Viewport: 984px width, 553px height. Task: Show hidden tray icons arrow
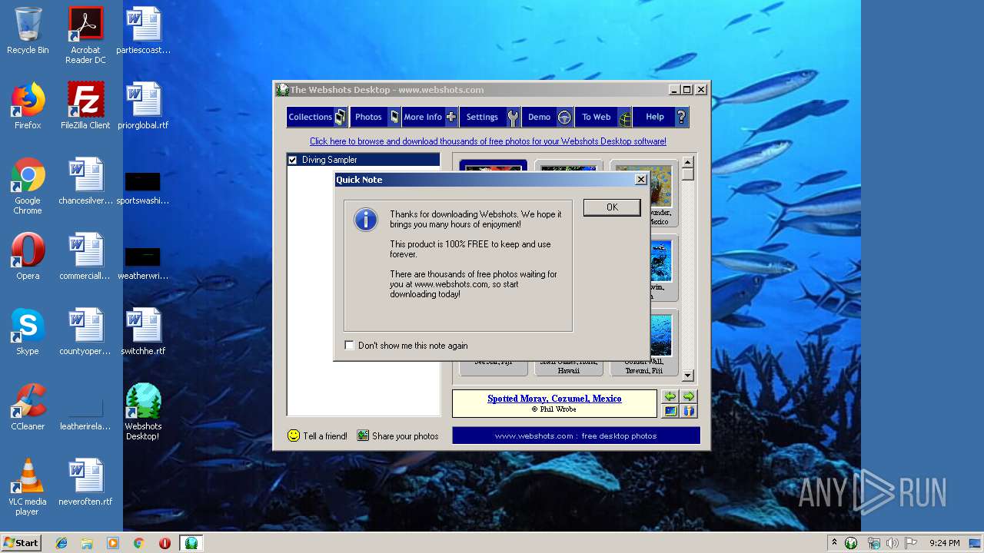(x=834, y=543)
